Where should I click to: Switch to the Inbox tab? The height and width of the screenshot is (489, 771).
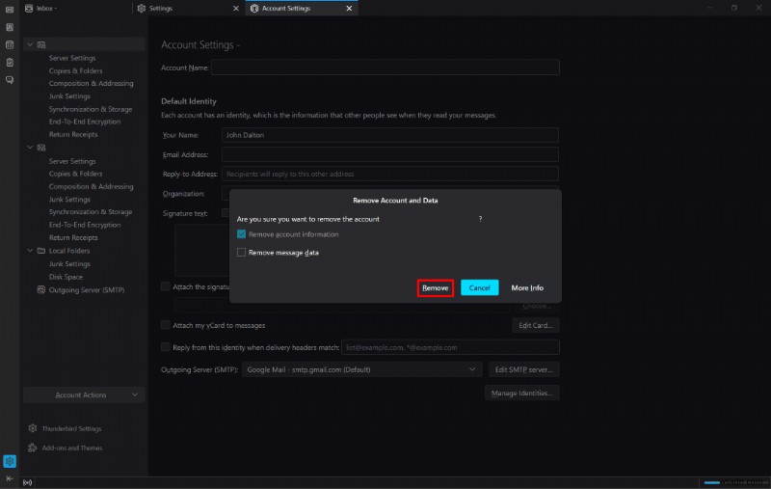[76, 9]
